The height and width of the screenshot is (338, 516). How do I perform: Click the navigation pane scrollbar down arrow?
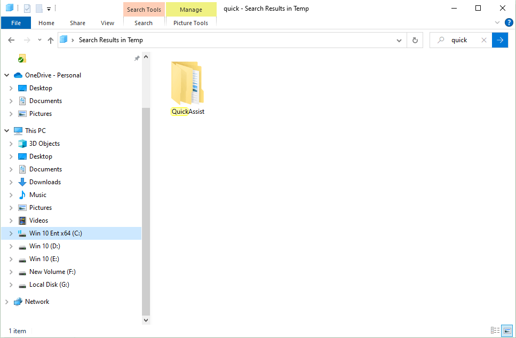coord(146,319)
